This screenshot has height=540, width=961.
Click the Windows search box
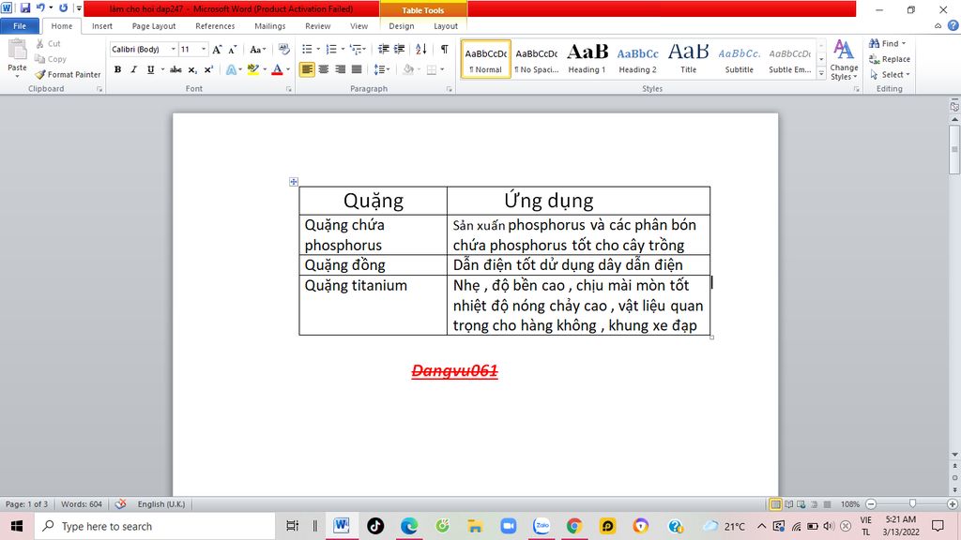[155, 526]
